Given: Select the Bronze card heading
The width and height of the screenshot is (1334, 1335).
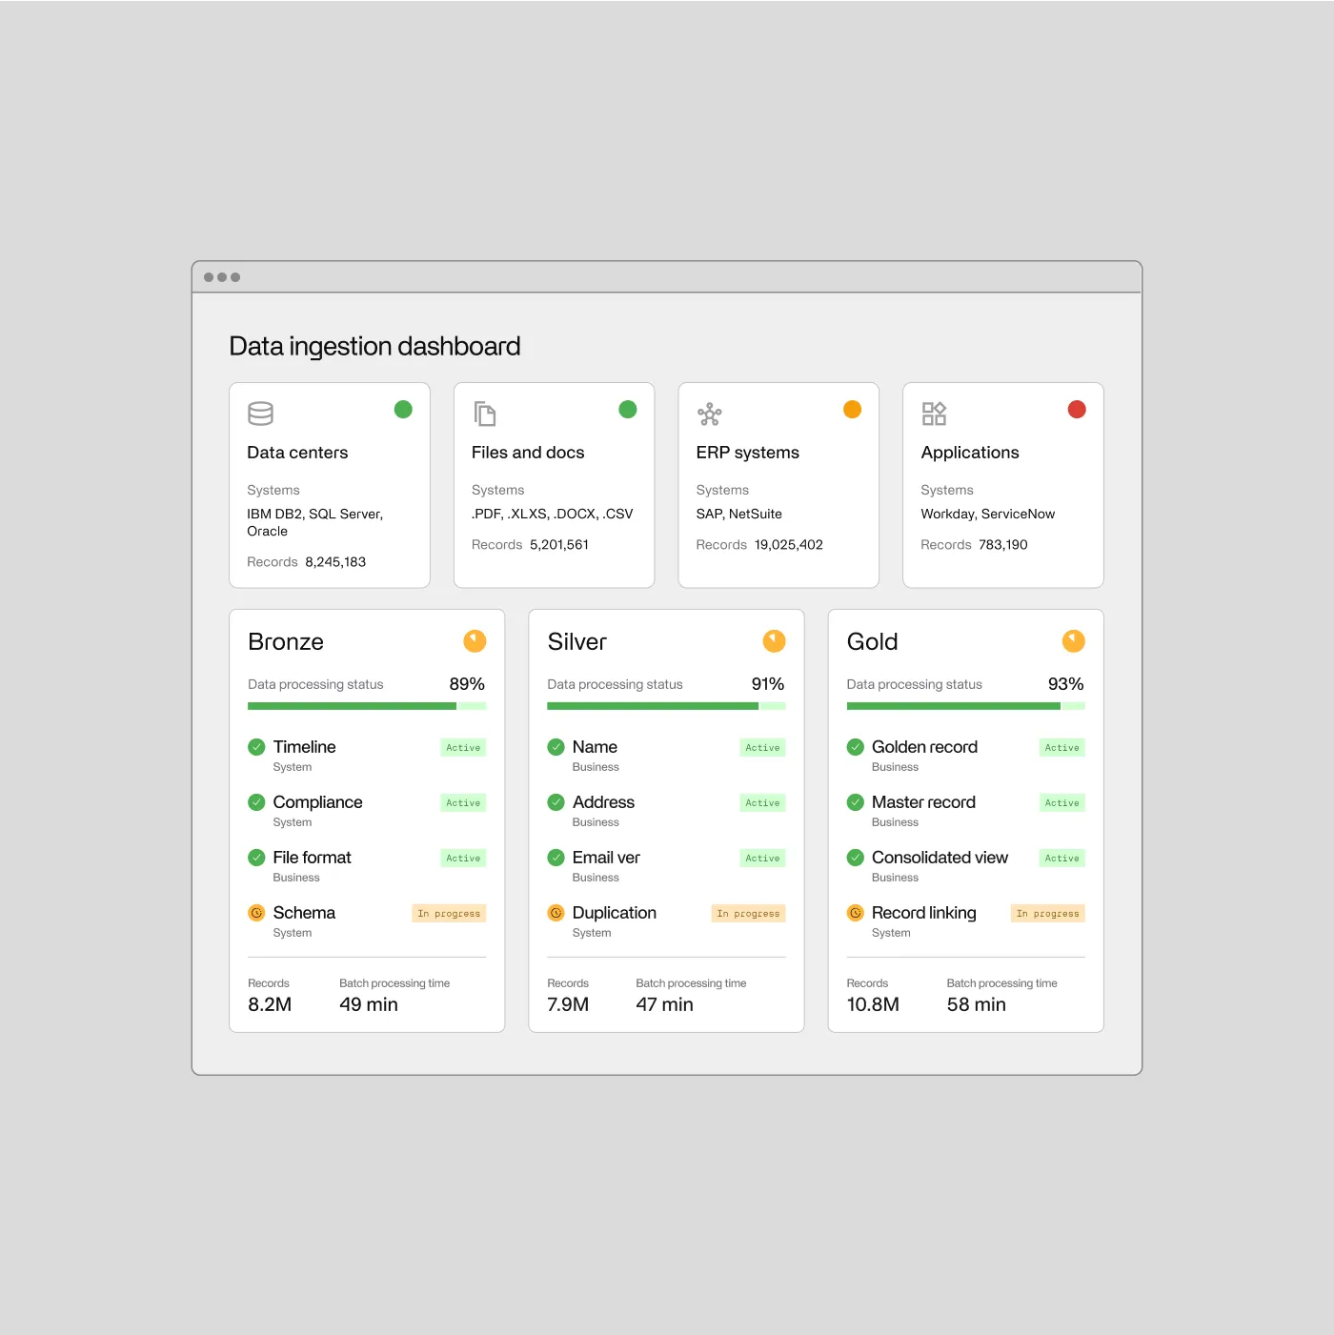Looking at the screenshot, I should pos(285,641).
